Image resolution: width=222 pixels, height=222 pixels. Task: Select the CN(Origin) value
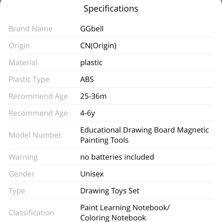coord(98,46)
